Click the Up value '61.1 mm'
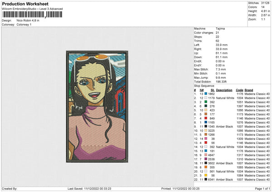Viewport: 272px width, 192px height. pos(222,53)
